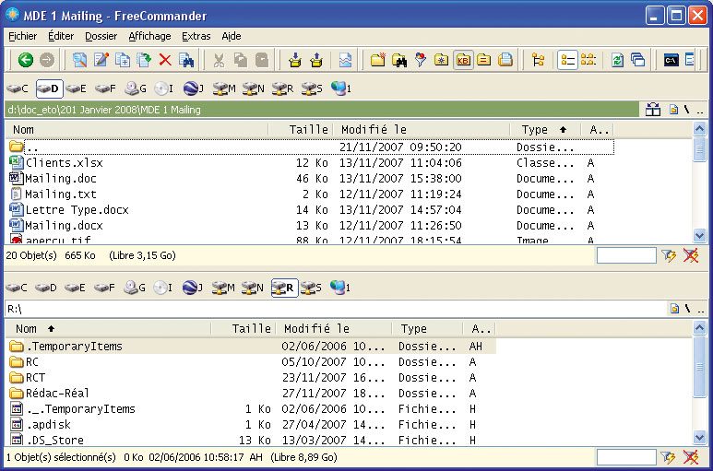Click the scissors cut icon

219,61
